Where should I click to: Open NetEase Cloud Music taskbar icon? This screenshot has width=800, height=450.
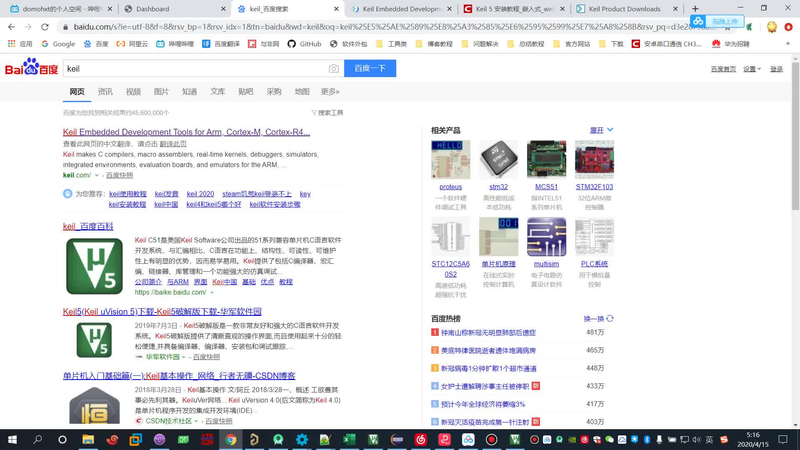(420, 440)
